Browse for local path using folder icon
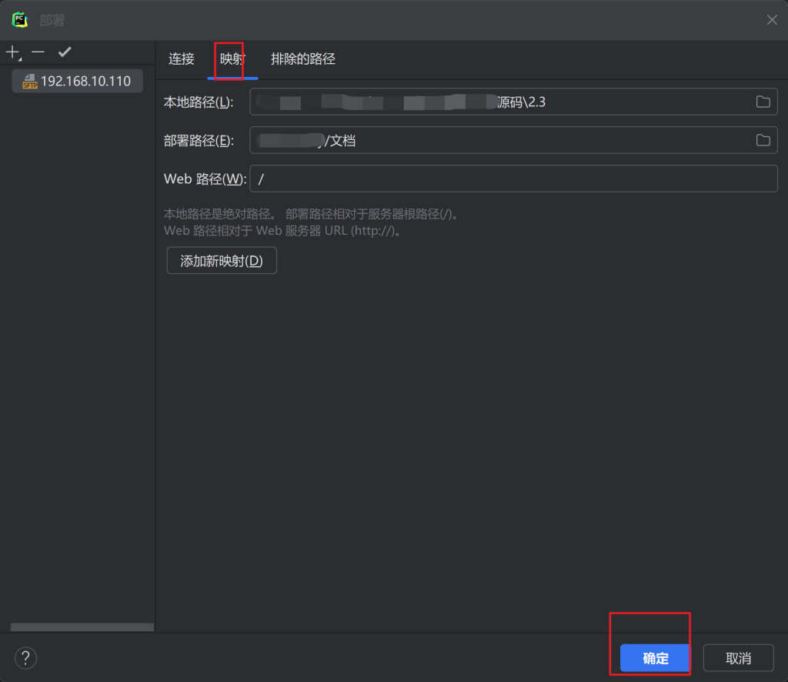The image size is (788, 682). tap(763, 102)
